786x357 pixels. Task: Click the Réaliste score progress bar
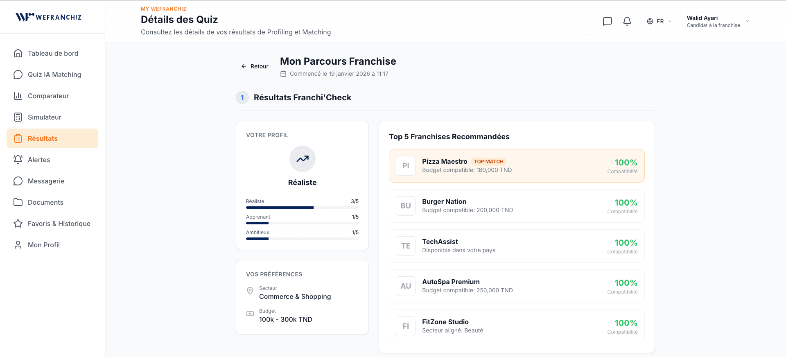click(302, 208)
